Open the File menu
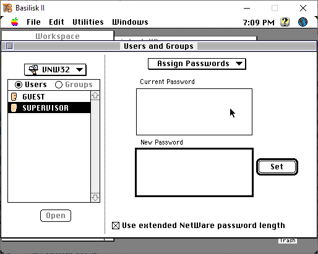This screenshot has width=318, height=254. [33, 22]
